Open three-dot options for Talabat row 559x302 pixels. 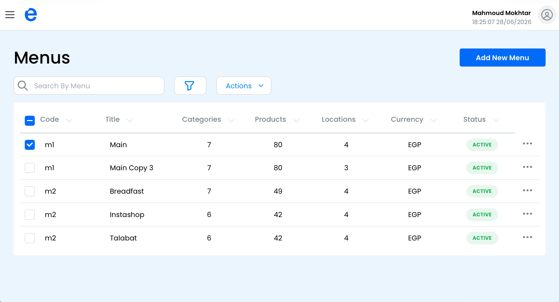click(x=528, y=237)
